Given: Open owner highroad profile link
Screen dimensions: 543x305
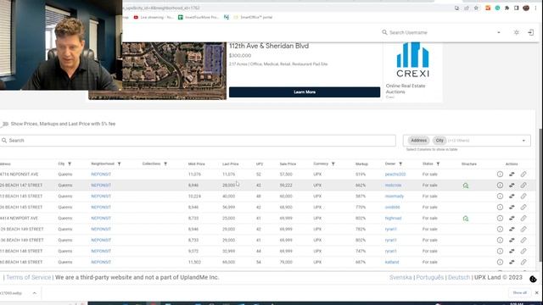Looking at the screenshot, I should [x=393, y=219].
